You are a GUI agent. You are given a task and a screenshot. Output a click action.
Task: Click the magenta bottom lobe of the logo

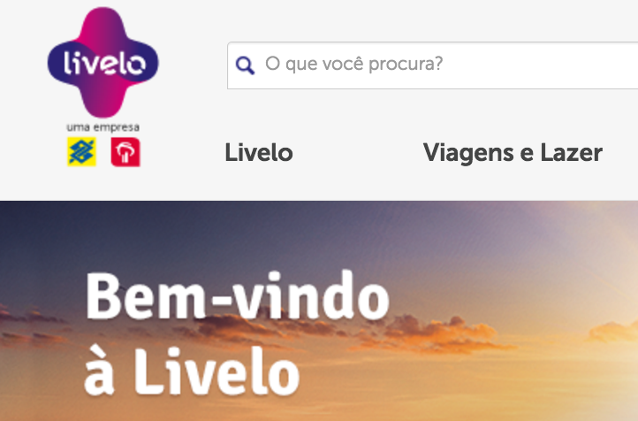pos(103,101)
